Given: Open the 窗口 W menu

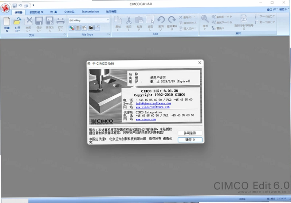Looking at the screenshot, I should (272, 9).
